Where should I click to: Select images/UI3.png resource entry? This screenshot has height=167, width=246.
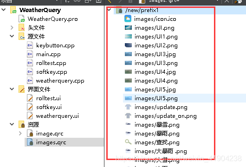156,63
